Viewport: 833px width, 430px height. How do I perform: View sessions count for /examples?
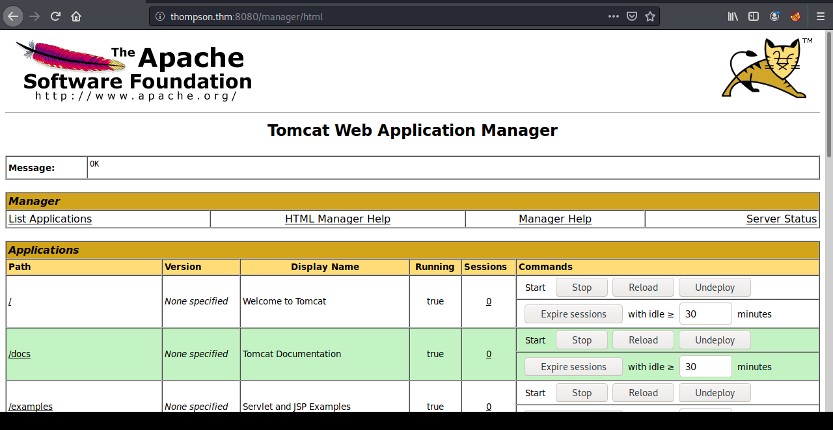click(489, 407)
